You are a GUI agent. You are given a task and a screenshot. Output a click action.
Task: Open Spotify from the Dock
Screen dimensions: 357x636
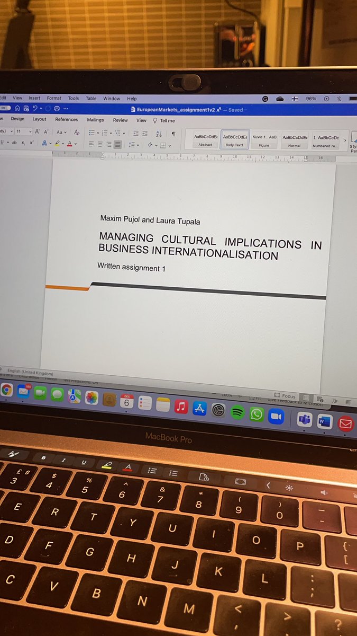[237, 412]
